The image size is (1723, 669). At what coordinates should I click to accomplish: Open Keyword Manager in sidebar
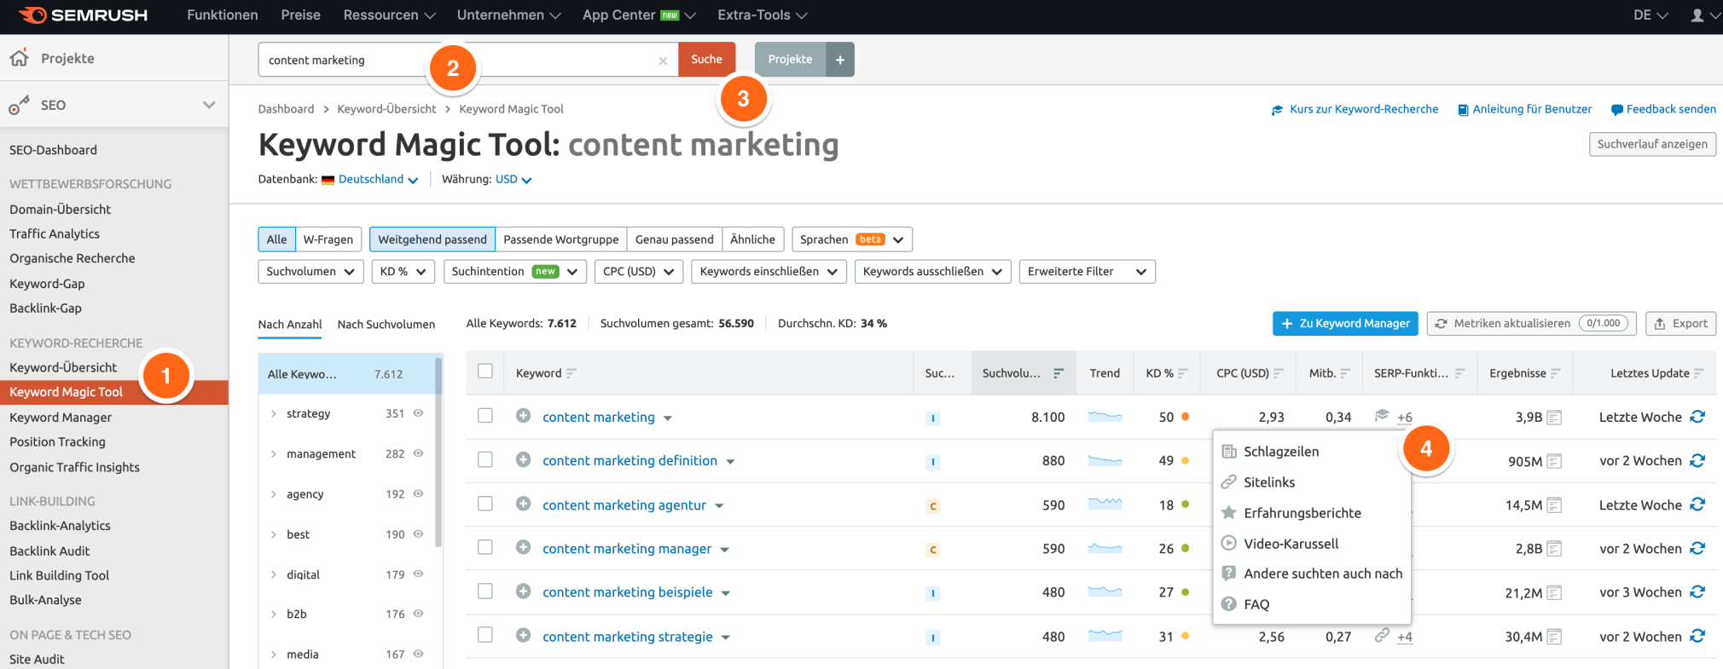[x=61, y=418]
